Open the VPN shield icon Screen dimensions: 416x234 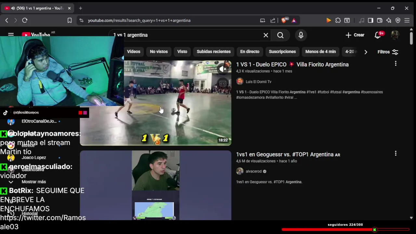[x=398, y=20]
